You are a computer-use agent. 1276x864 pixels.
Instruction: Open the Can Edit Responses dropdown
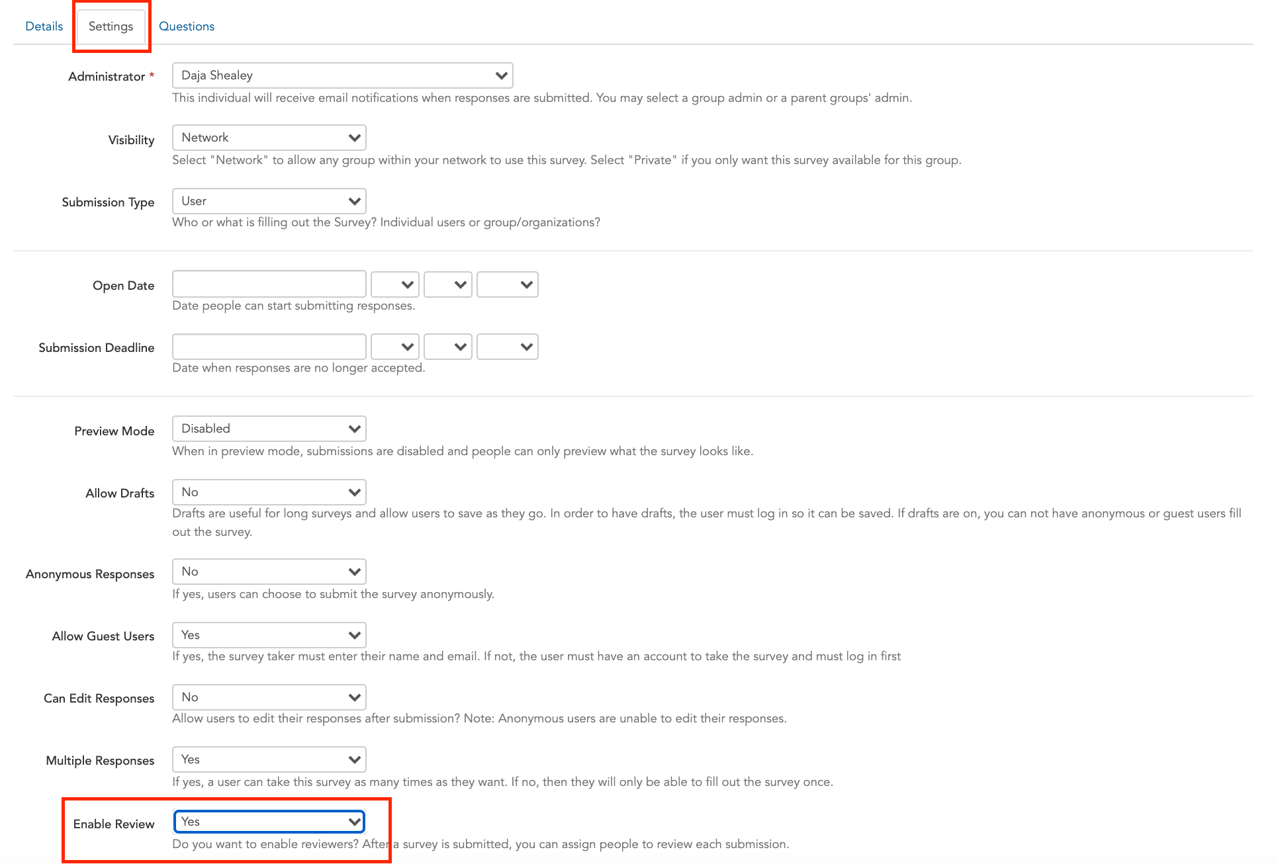click(269, 697)
